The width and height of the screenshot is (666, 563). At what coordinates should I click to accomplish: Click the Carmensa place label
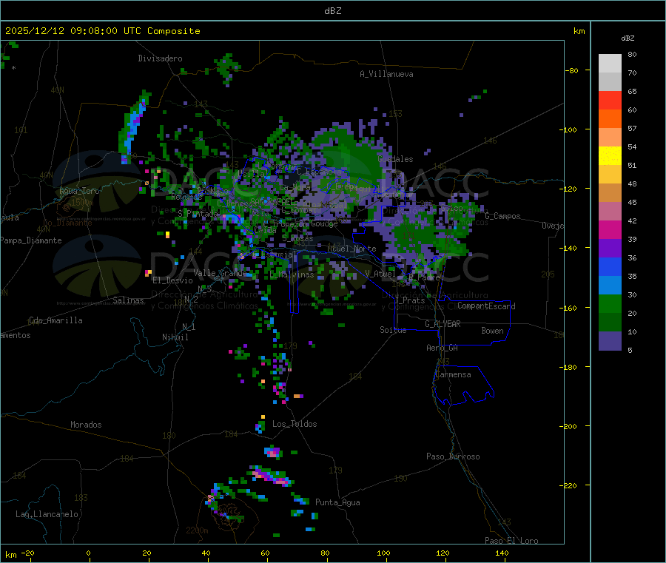coord(453,374)
